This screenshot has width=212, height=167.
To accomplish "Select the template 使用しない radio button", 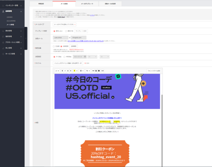I will tap(54, 31).
